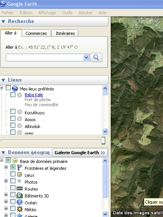Viewport: 163px width, 217px height.
Task: Click the layers list scrollbar thumb
Action: click(x=105, y=181)
